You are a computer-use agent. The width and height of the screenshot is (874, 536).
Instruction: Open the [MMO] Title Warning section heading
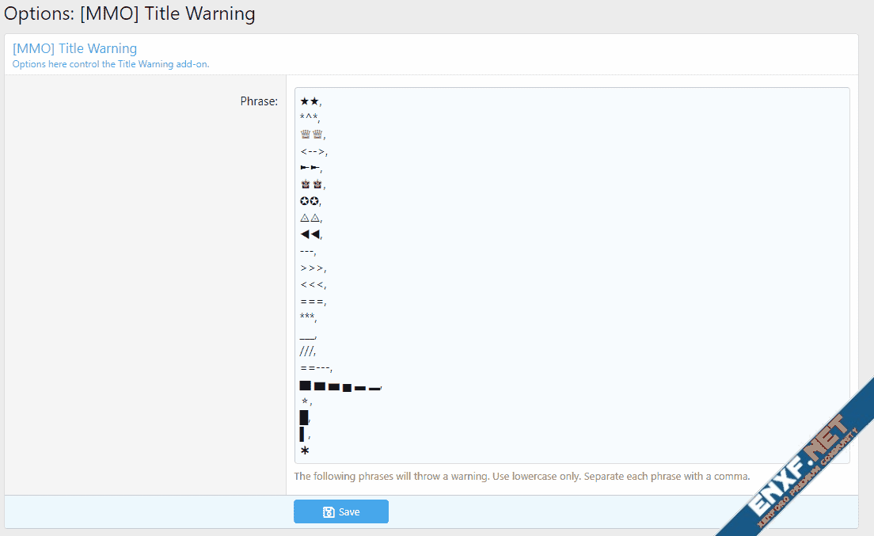click(x=74, y=48)
